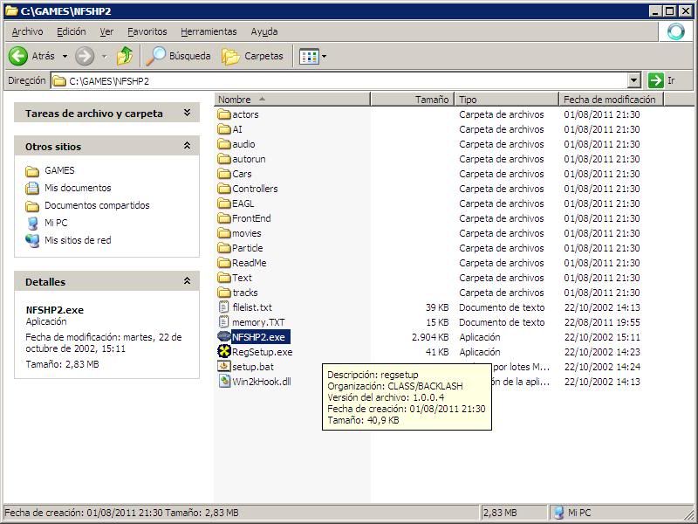
Task: Maximize the C:\GAMES\NFSHP2 window
Action: pyautogui.click(x=669, y=11)
